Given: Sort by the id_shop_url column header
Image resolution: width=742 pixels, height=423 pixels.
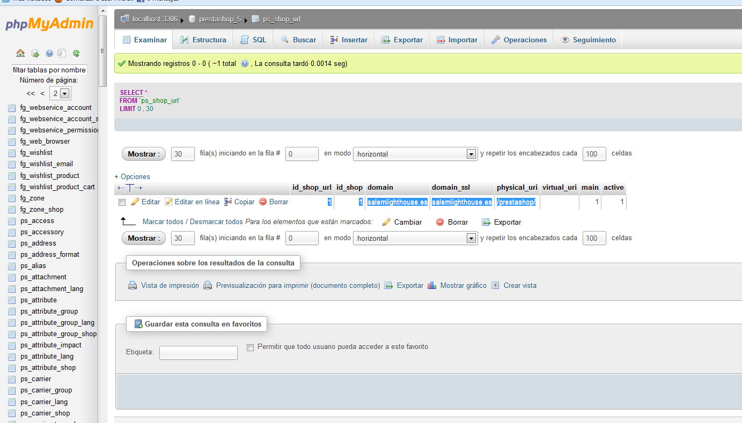Looking at the screenshot, I should (x=312, y=188).
